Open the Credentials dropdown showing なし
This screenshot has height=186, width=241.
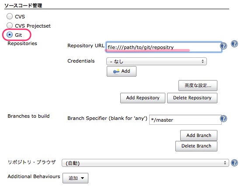click(x=157, y=61)
